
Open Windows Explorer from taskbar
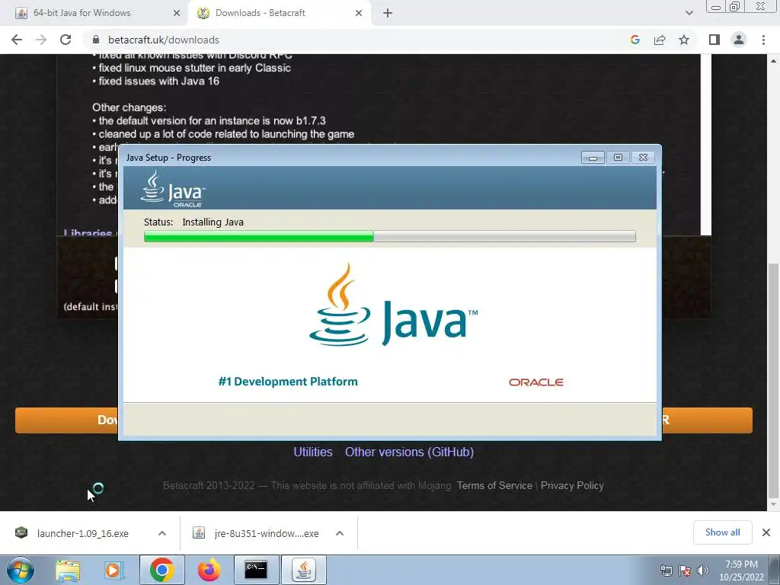[x=68, y=570]
